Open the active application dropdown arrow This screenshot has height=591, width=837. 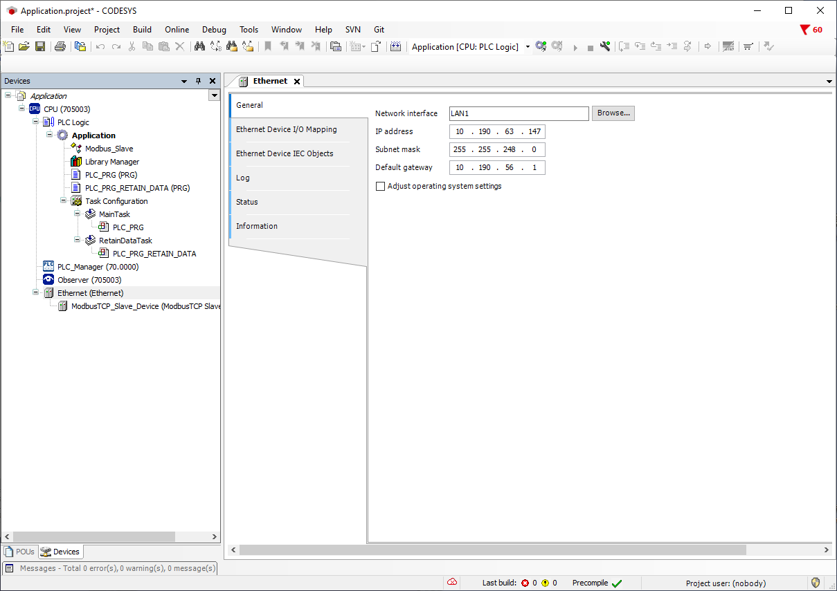[x=528, y=47]
